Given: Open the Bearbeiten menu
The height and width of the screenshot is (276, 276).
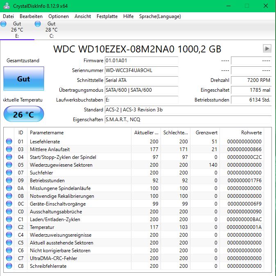Looking at the screenshot, I should tap(31, 16).
